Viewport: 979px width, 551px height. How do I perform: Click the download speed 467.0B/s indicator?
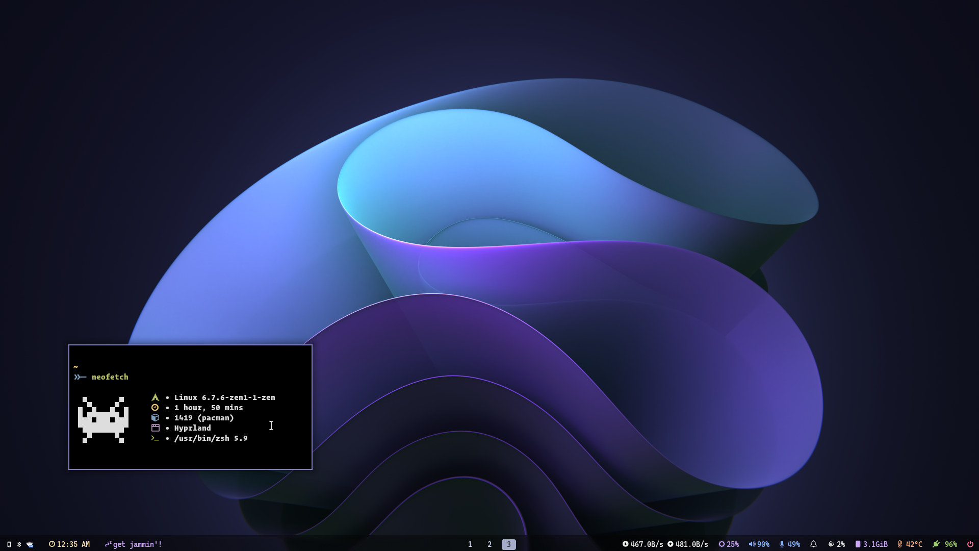click(642, 544)
